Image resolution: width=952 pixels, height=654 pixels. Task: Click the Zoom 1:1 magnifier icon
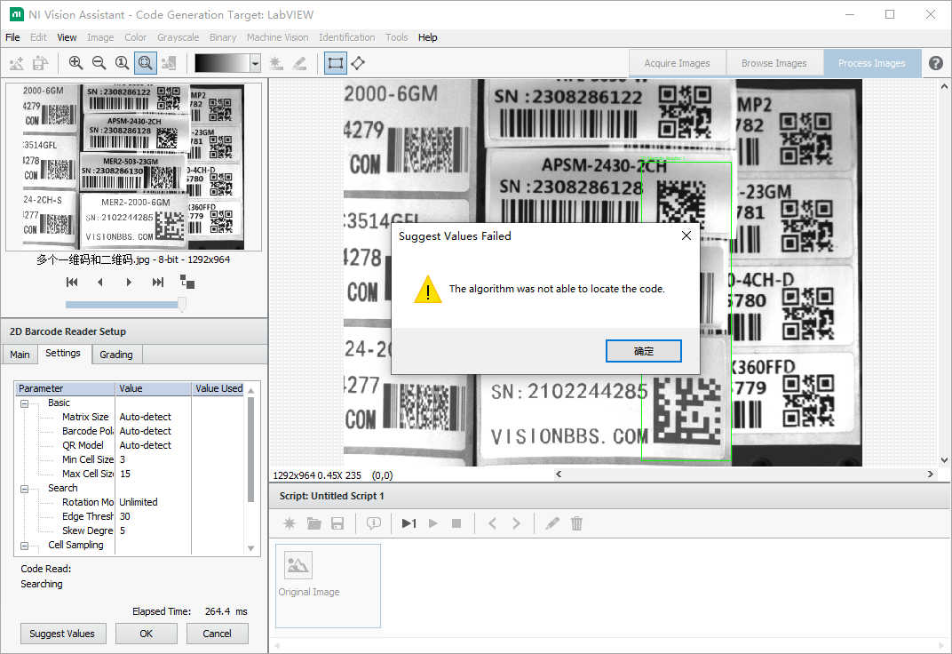[x=122, y=63]
